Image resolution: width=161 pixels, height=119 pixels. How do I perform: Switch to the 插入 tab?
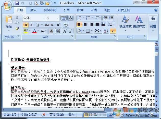click(33, 10)
